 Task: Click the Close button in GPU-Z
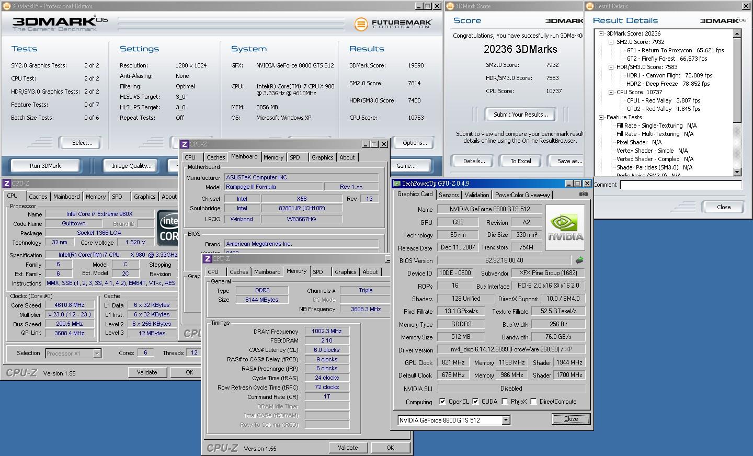click(571, 419)
